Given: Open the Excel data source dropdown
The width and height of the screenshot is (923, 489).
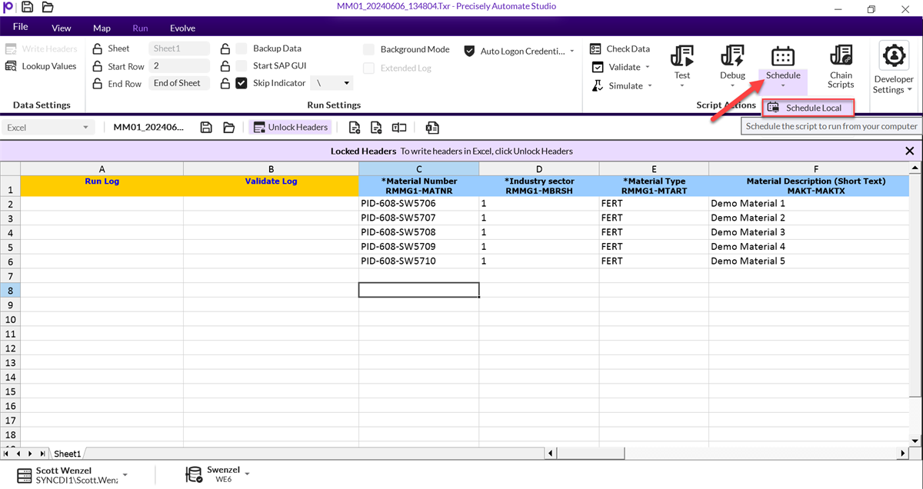Looking at the screenshot, I should 85,128.
